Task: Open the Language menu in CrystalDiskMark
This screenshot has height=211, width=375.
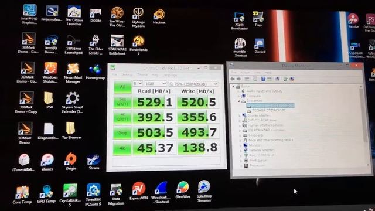Action: point(169,75)
